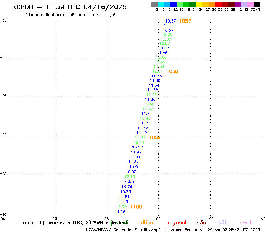Viewport: 265px width, 233px height.
Task: Click the 13.07 green wave height
Action: 166,39
